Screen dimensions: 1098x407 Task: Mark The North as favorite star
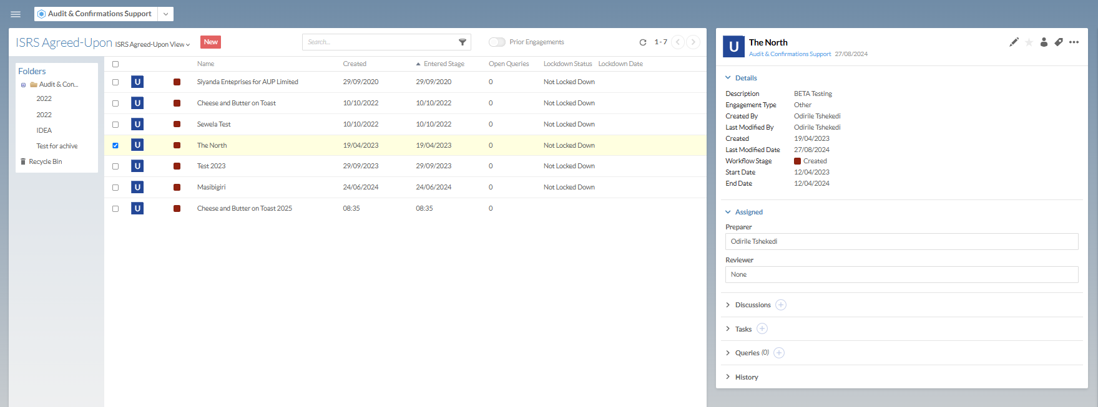(x=1029, y=42)
